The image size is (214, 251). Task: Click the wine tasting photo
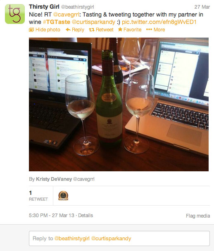pos(119,104)
